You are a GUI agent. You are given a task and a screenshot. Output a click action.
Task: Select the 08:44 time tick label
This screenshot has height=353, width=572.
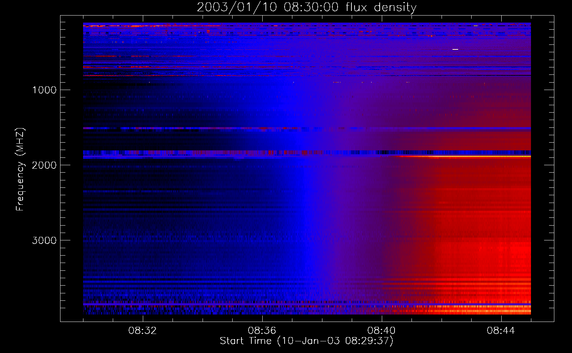coord(501,331)
